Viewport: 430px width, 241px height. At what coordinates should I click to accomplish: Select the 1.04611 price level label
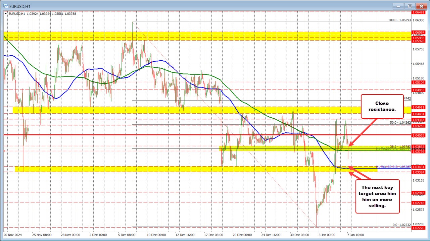click(x=419, y=107)
